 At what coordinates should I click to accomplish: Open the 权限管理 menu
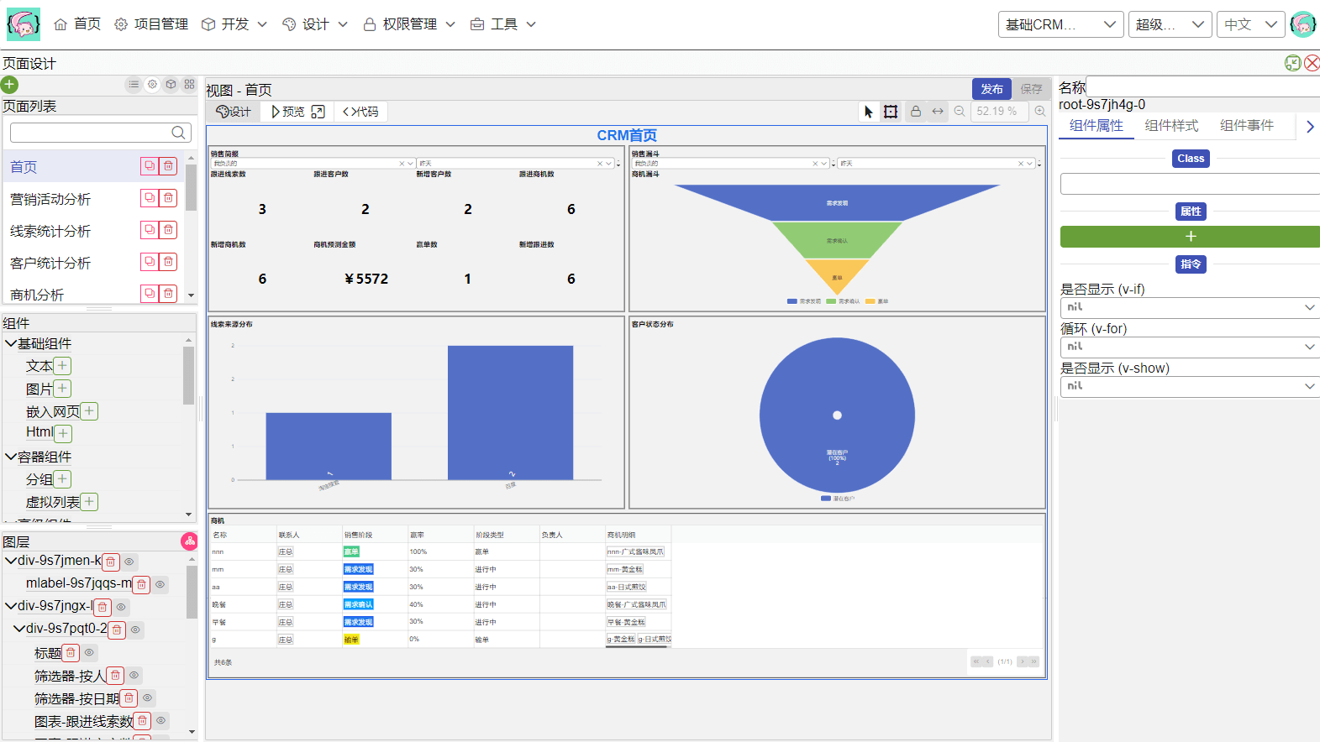click(x=409, y=24)
